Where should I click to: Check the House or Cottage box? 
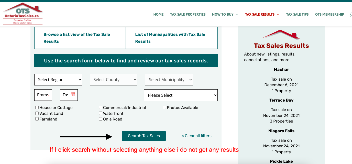tap(37, 107)
